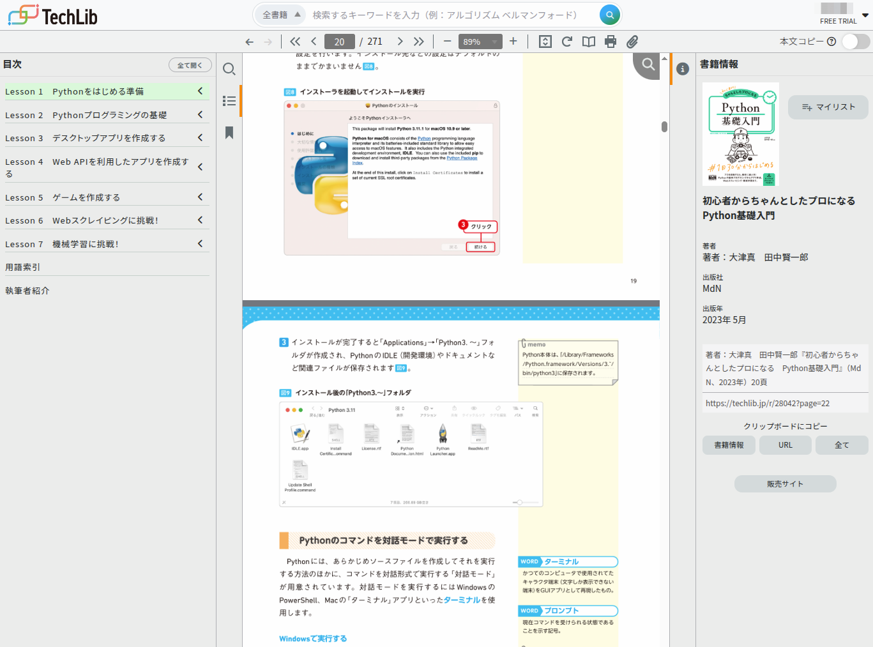Open the 全書籍 search scope dropdown
873x647 pixels.
pos(279,14)
